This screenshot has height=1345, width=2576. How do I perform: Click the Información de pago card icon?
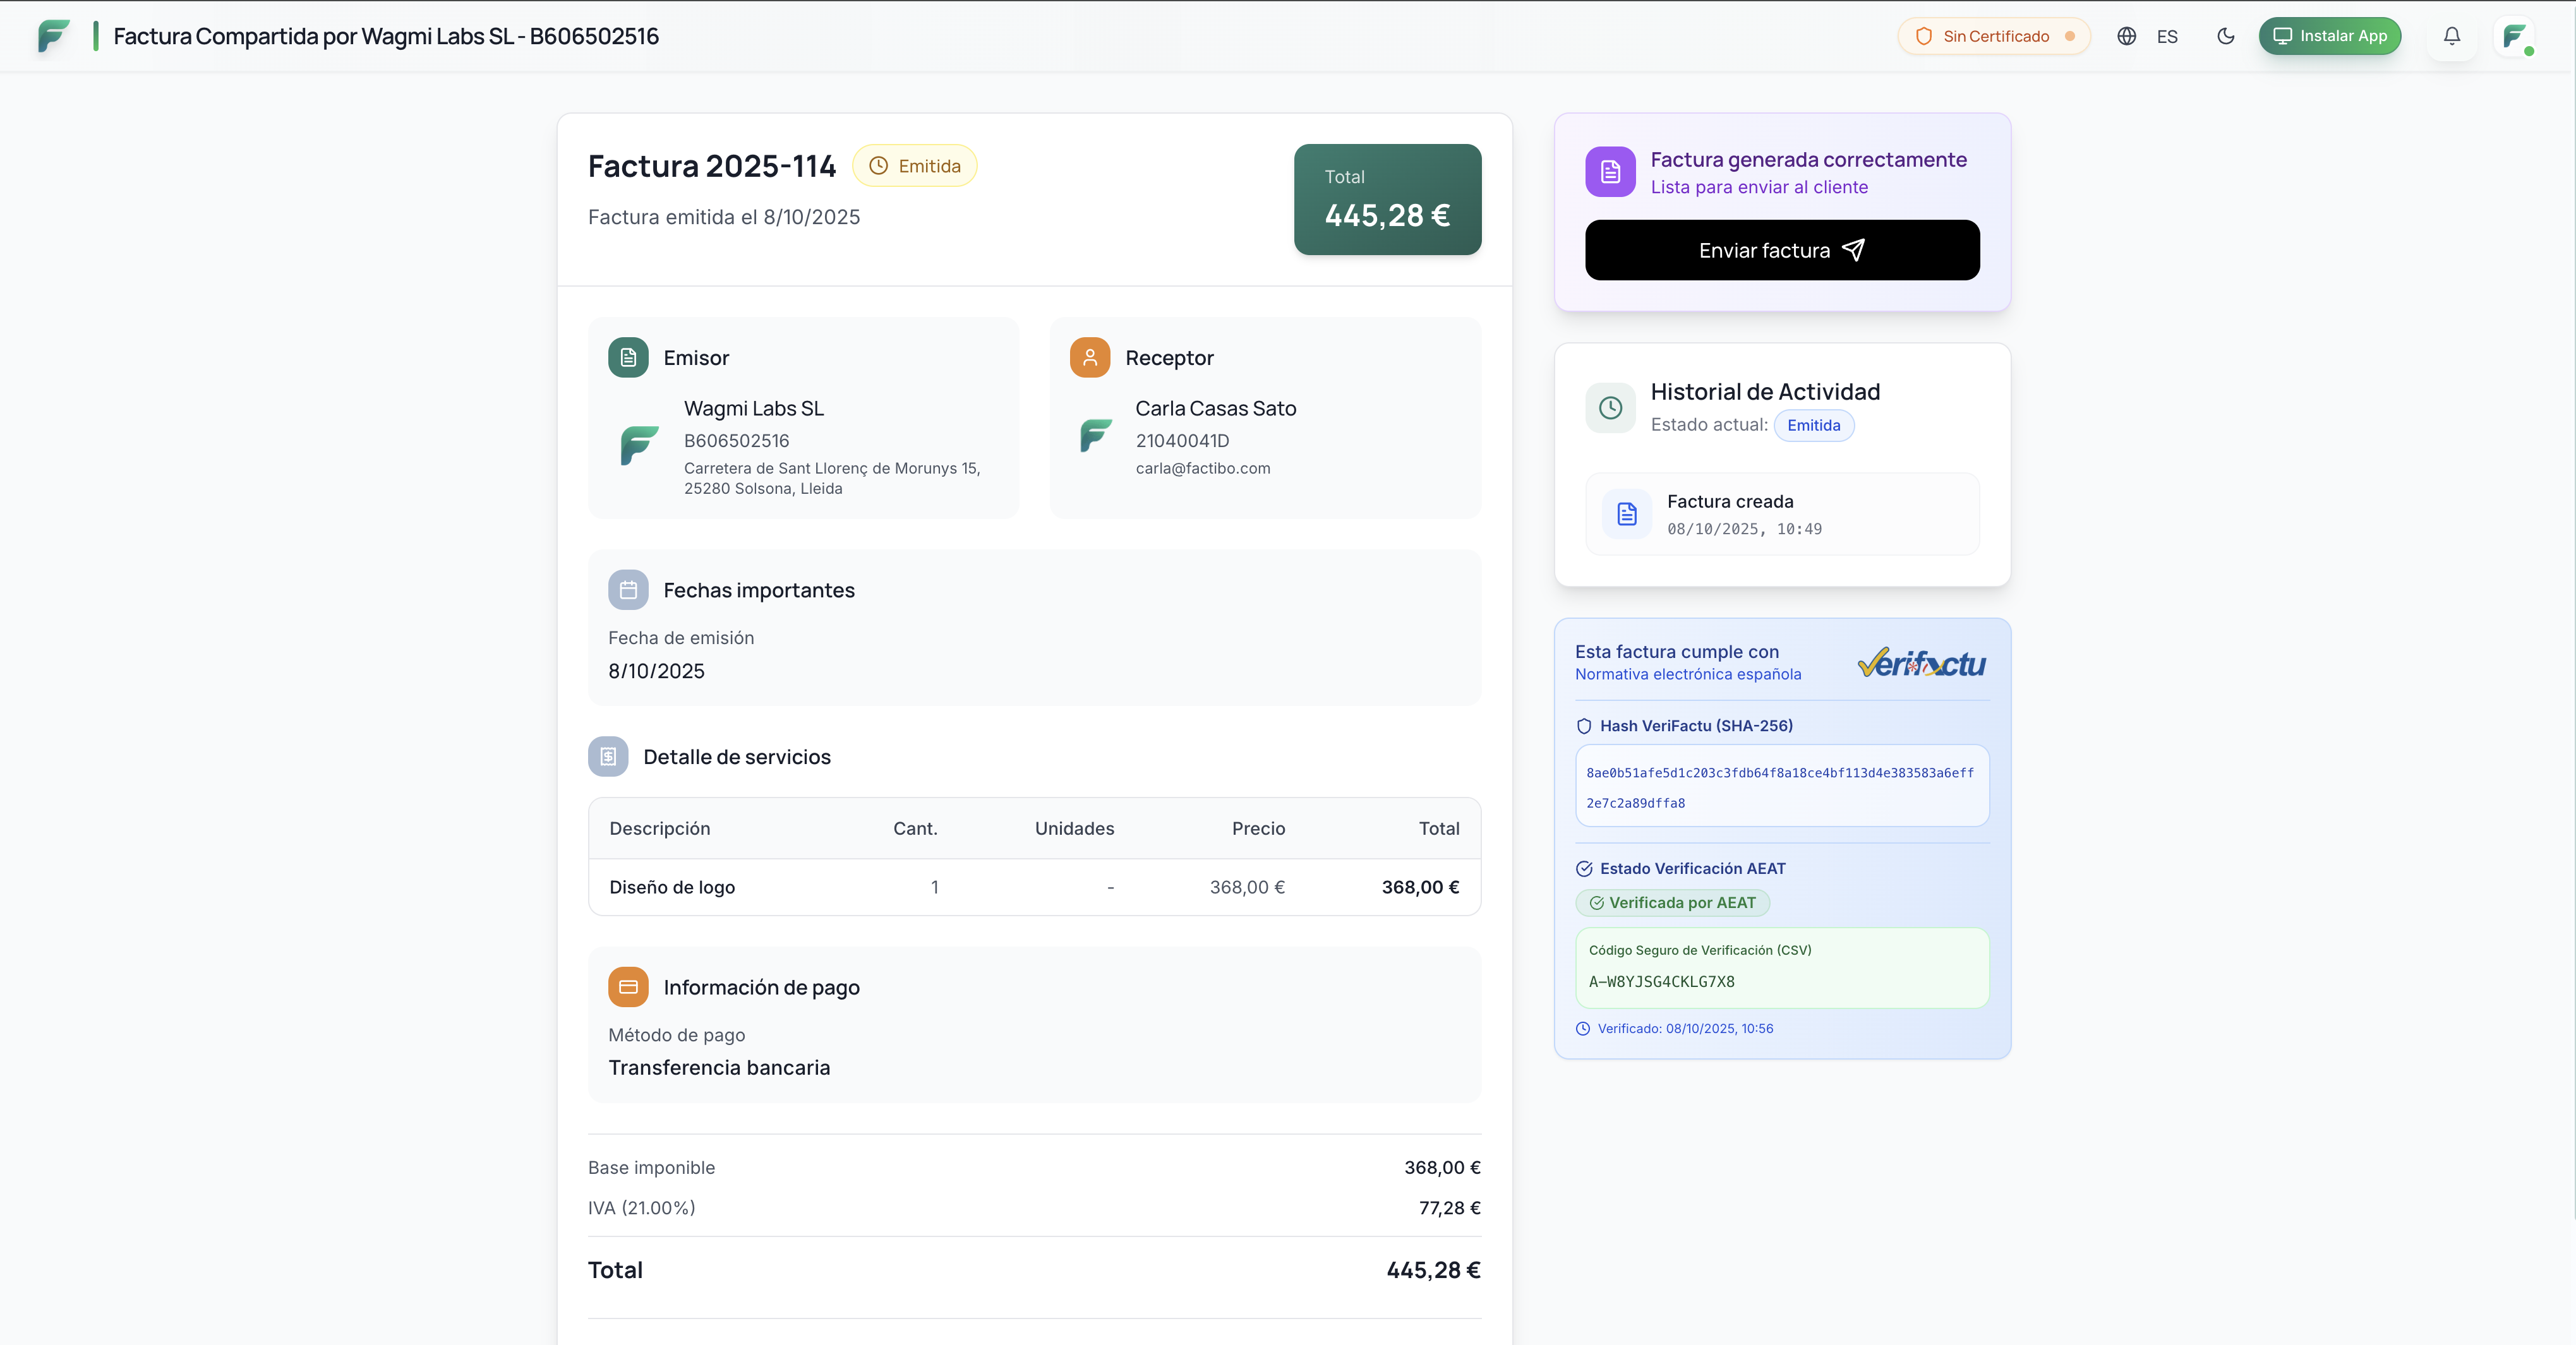click(628, 987)
